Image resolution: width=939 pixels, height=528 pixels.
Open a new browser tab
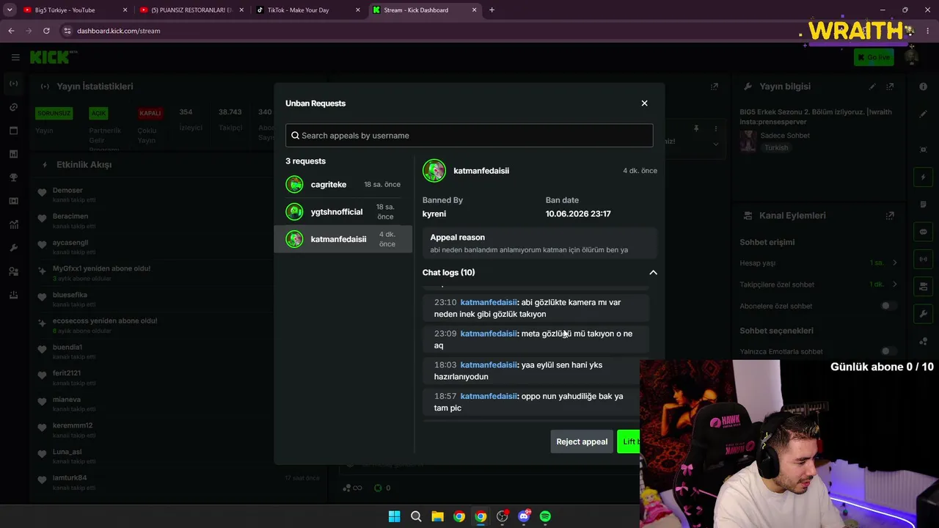[x=492, y=10]
